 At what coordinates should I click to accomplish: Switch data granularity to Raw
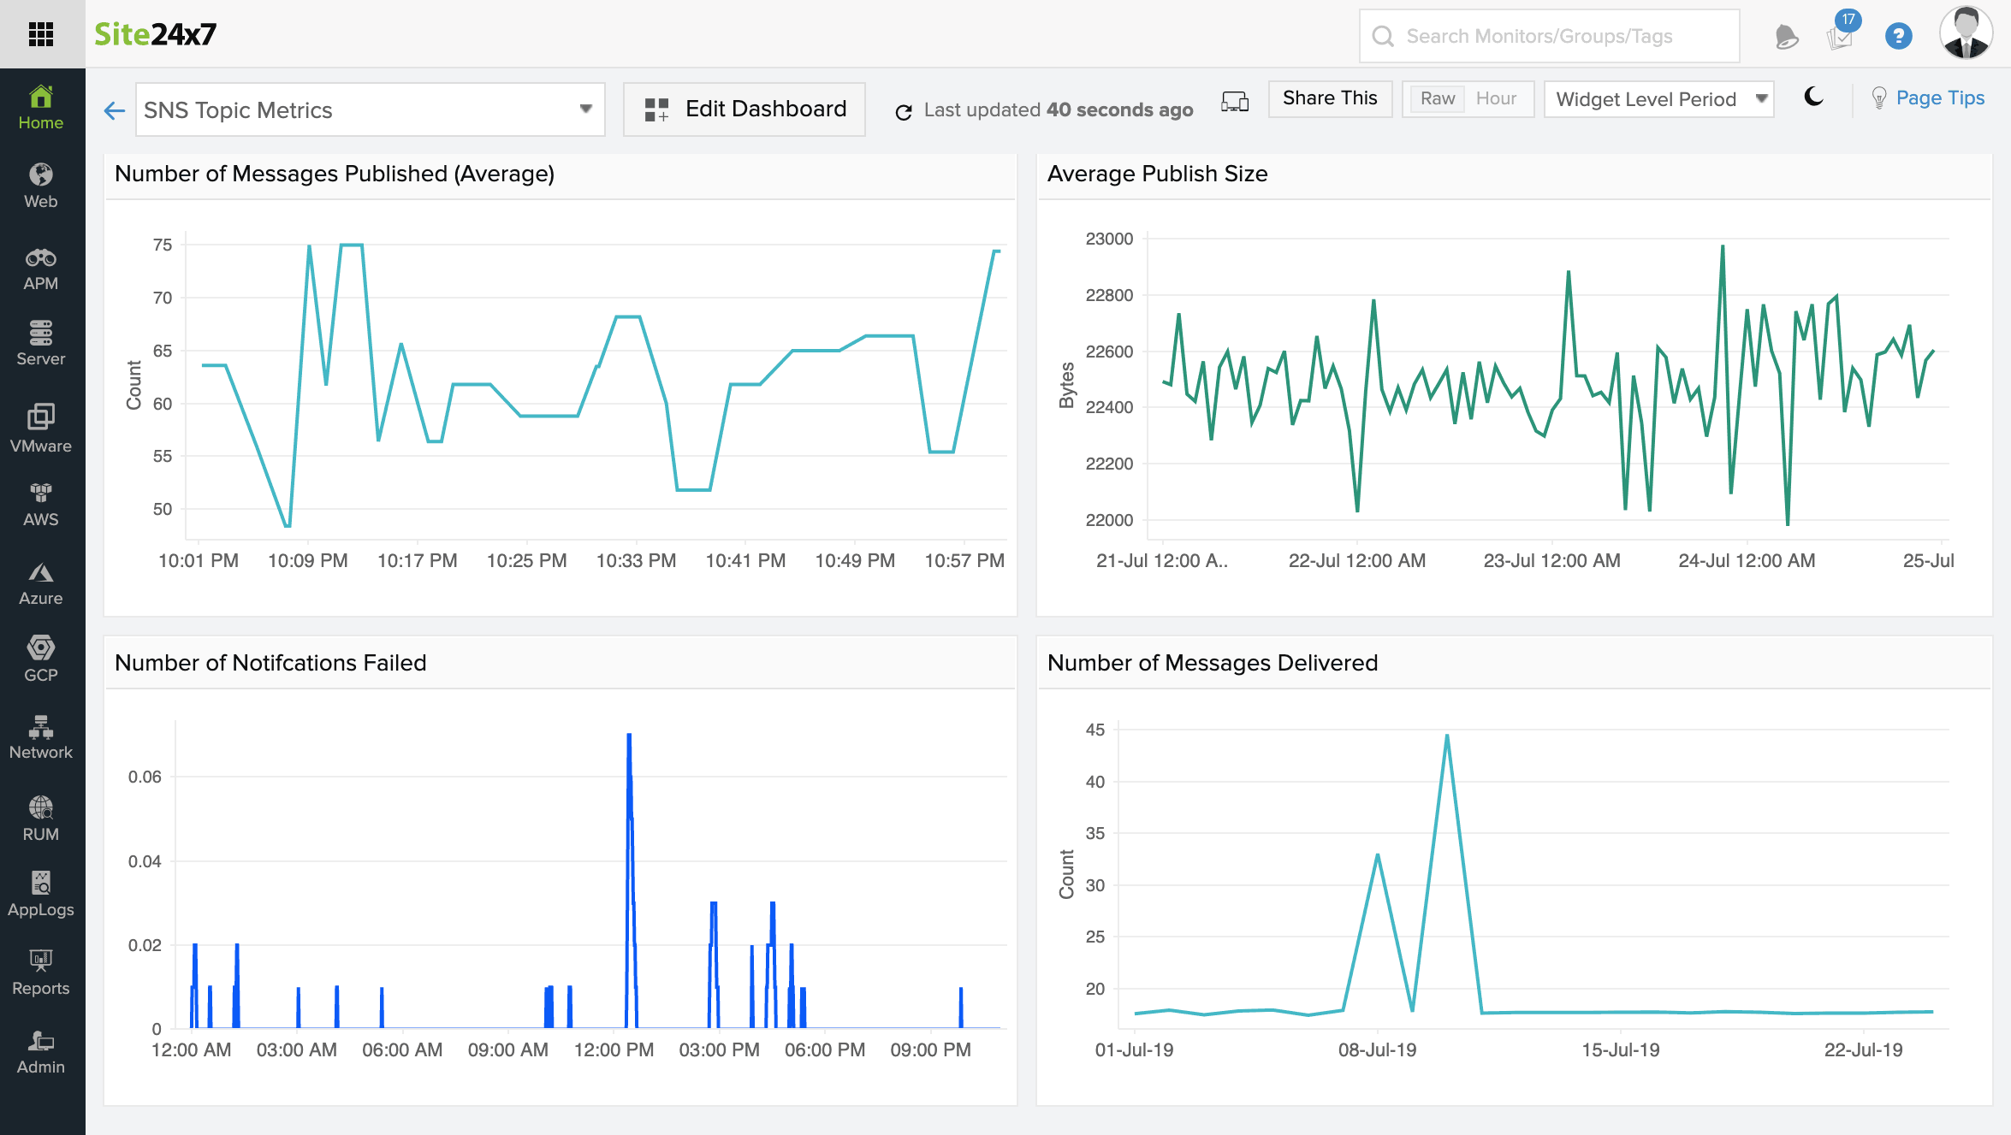[1437, 99]
